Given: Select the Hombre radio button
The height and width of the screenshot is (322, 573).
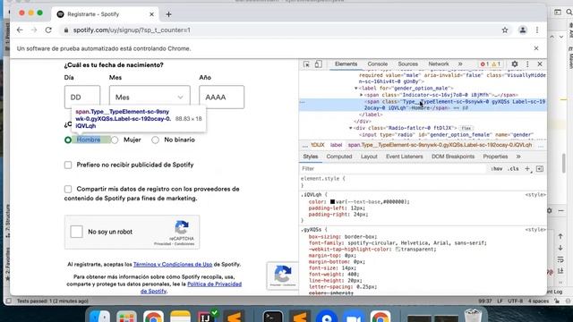Looking at the screenshot, I should tap(68, 140).
